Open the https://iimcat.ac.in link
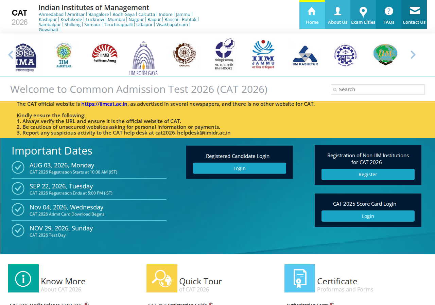Image resolution: width=435 pixels, height=305 pixels. point(104,104)
